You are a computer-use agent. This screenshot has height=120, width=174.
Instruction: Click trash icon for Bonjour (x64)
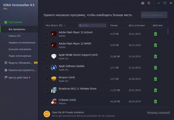[x=156, y=79]
